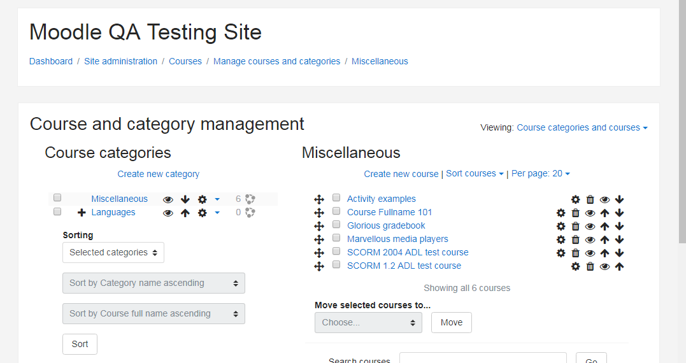Move the Miscellaneous category down
686x363 pixels.
tap(185, 199)
